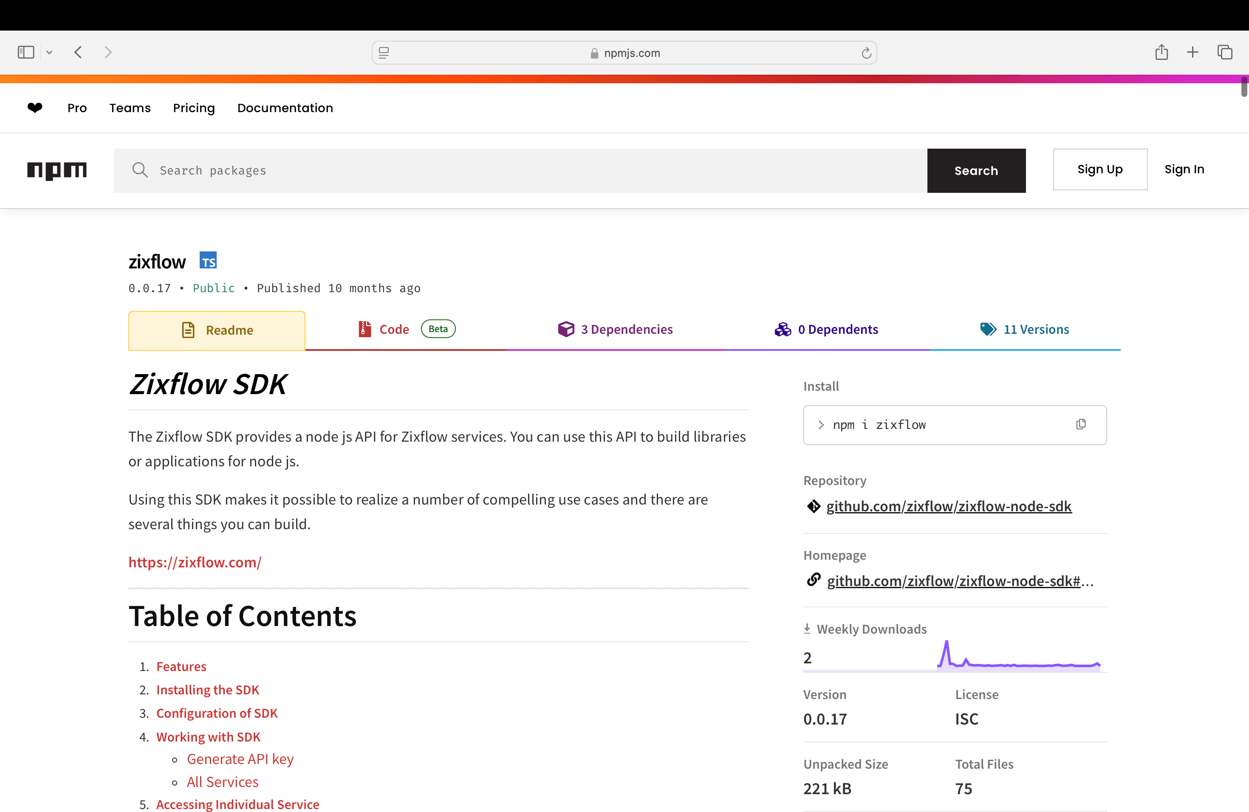Click the Dependencies cube icon

[566, 329]
